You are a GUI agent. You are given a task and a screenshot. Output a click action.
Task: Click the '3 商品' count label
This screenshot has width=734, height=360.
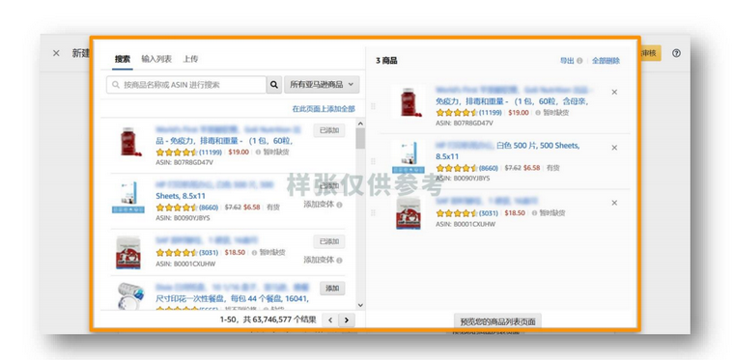(386, 61)
